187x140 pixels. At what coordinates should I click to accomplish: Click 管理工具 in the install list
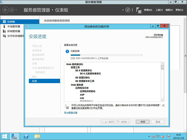pyautogui.click(x=75, y=67)
